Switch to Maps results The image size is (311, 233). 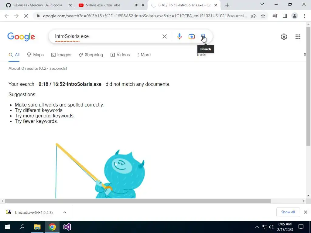[x=35, y=55]
